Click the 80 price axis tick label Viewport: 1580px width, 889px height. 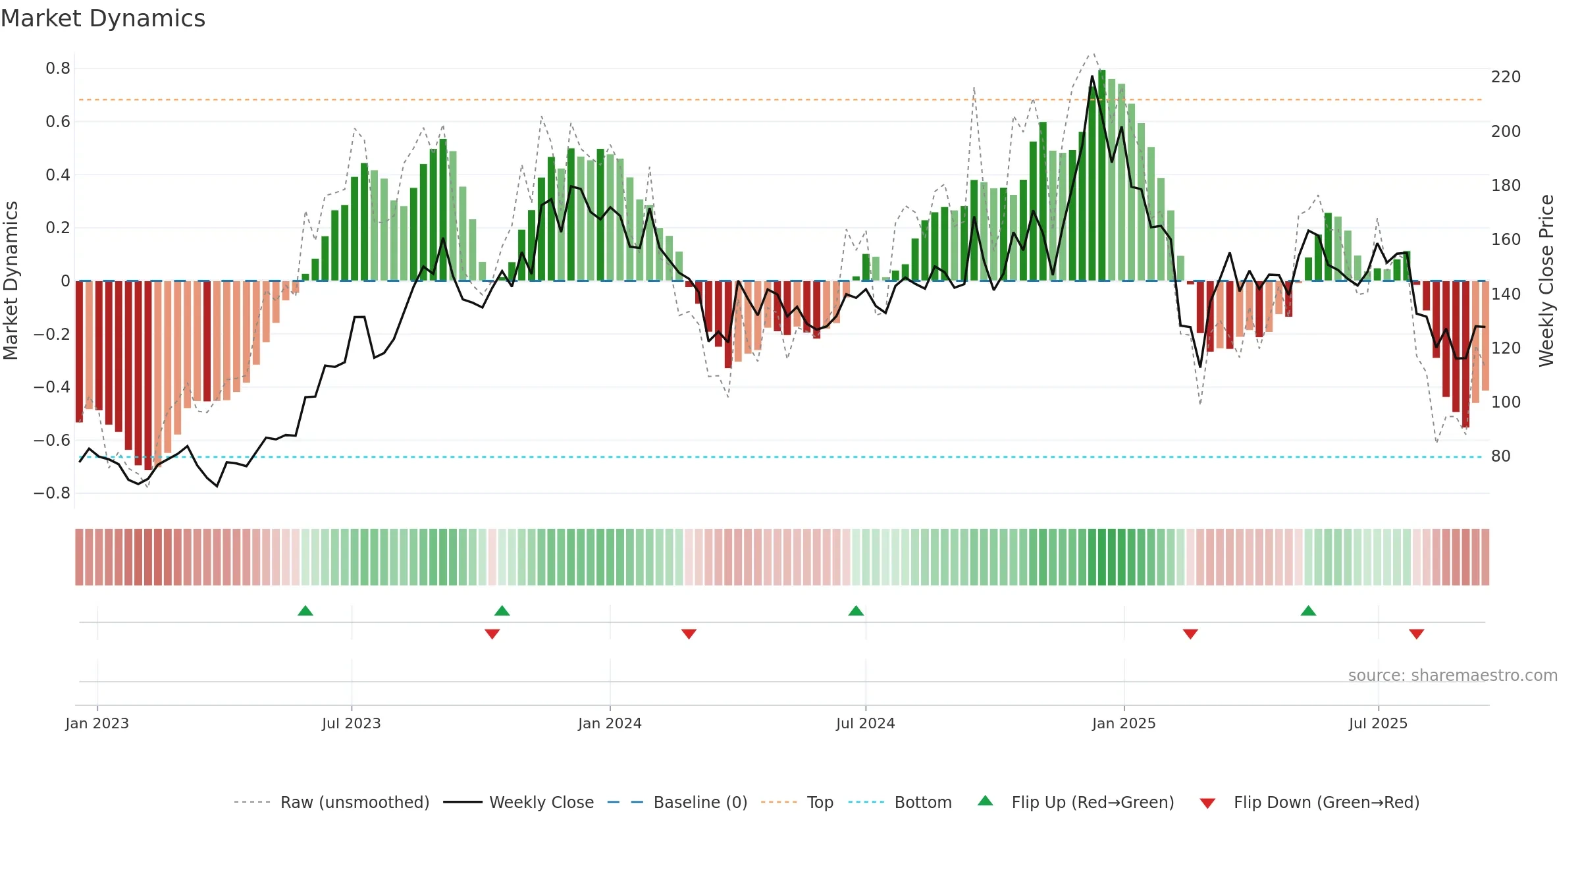(x=1501, y=456)
